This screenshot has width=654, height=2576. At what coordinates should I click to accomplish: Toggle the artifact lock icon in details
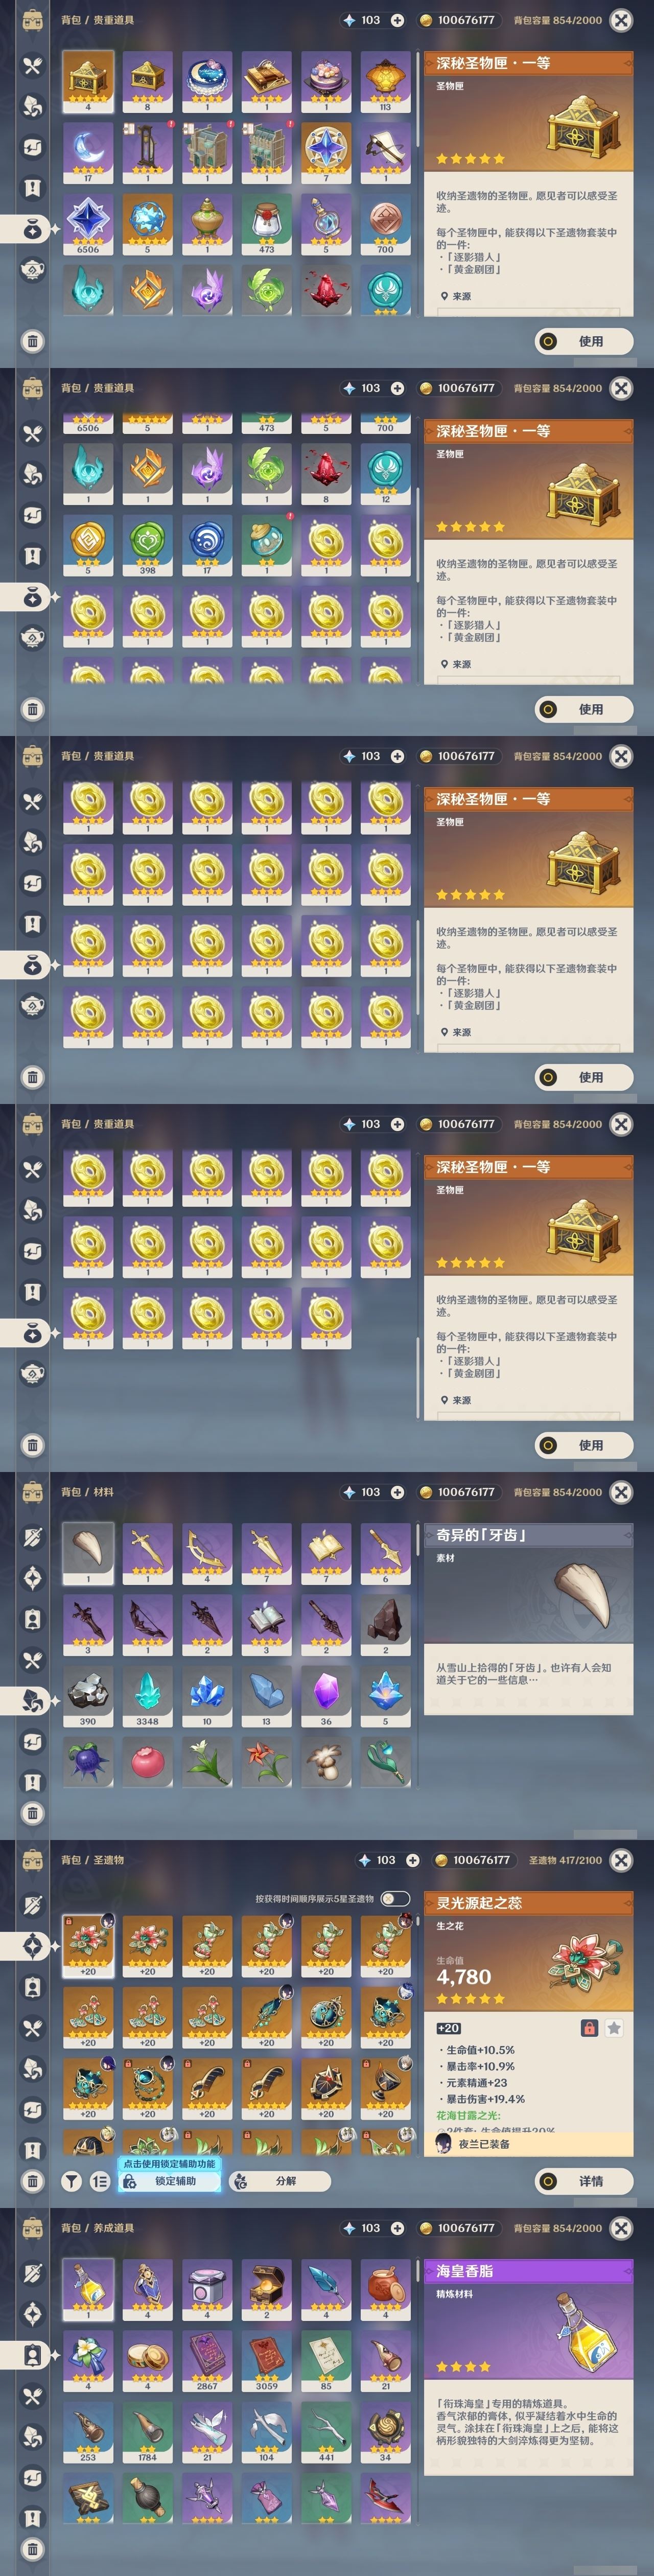[589, 2028]
